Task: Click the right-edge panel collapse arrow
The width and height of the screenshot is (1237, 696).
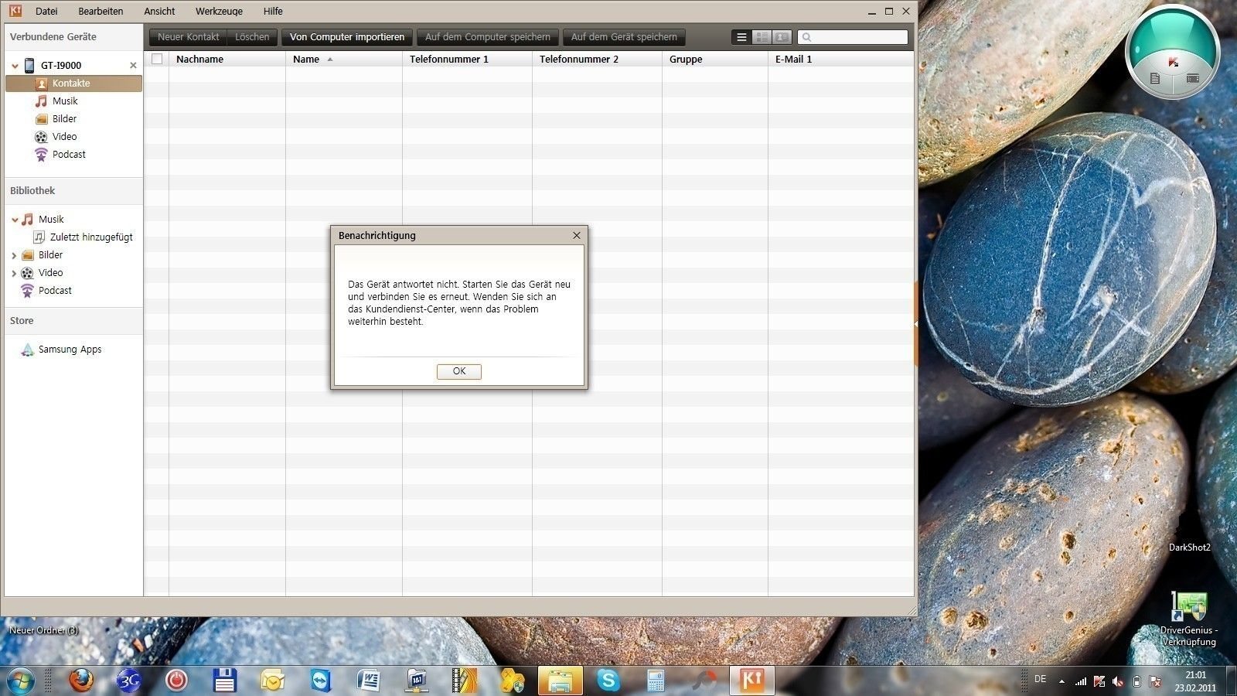Action: pyautogui.click(x=916, y=324)
